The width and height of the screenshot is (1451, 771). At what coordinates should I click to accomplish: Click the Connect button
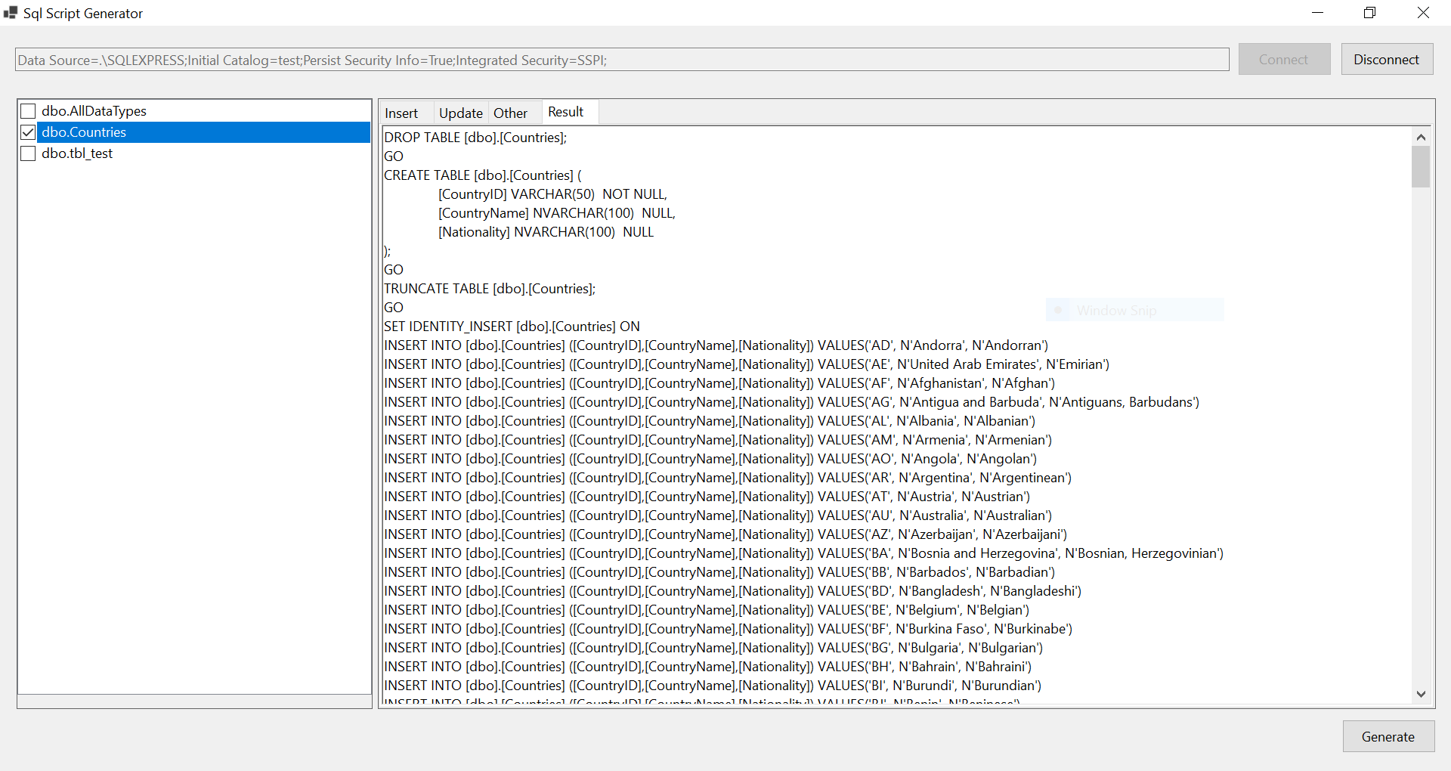[1284, 59]
